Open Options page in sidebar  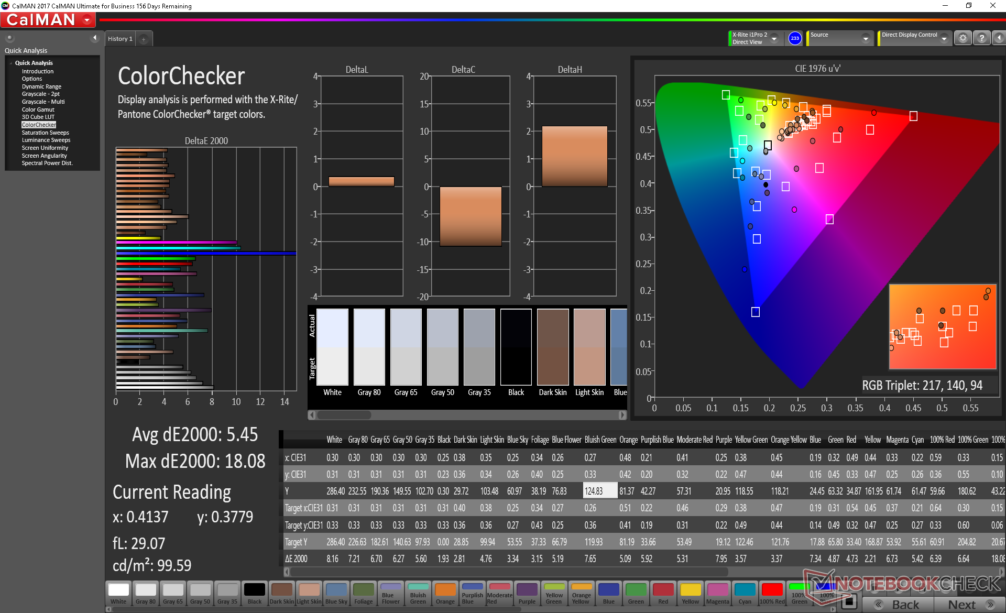tap(32, 79)
